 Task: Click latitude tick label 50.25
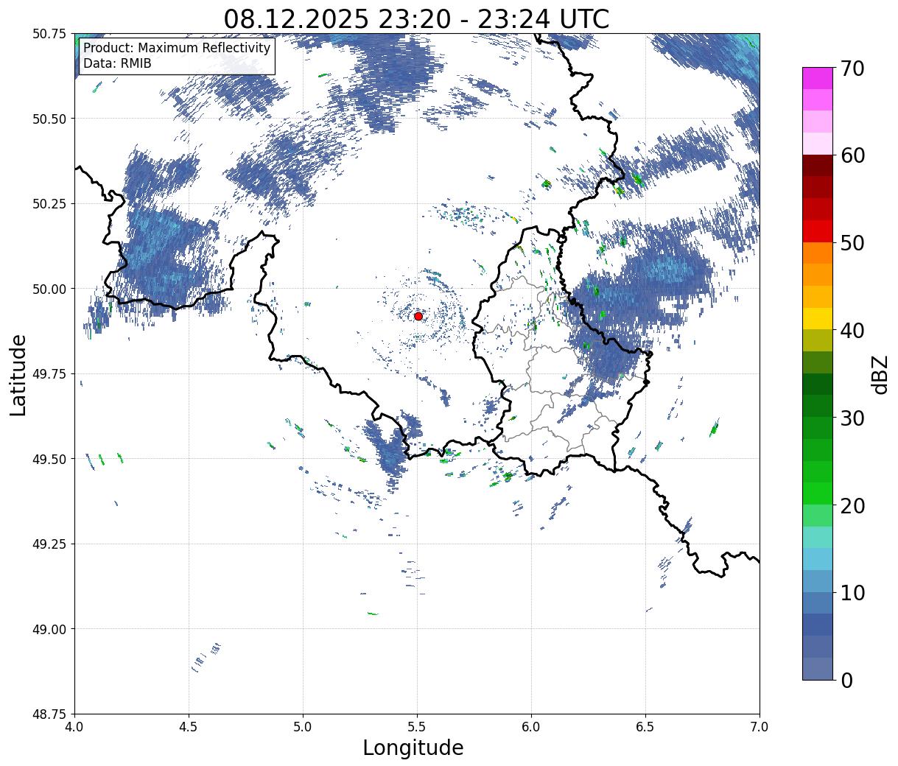coord(49,204)
